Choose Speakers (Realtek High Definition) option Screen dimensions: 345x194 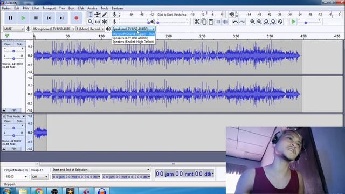pos(134,41)
